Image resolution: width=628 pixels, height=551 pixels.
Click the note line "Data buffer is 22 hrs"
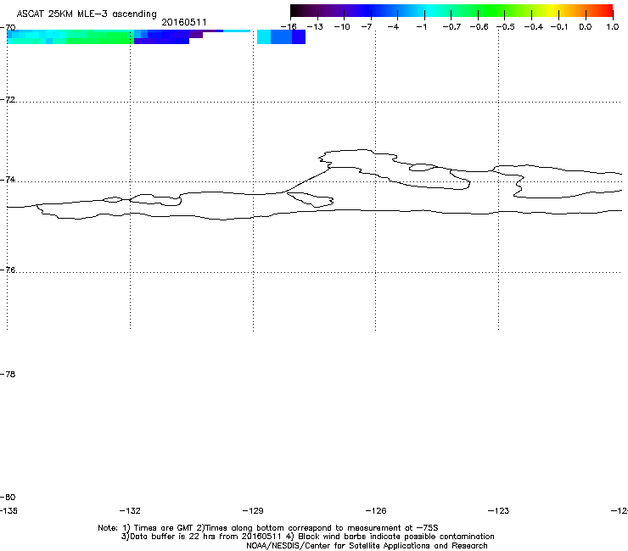pyautogui.click(x=307, y=537)
